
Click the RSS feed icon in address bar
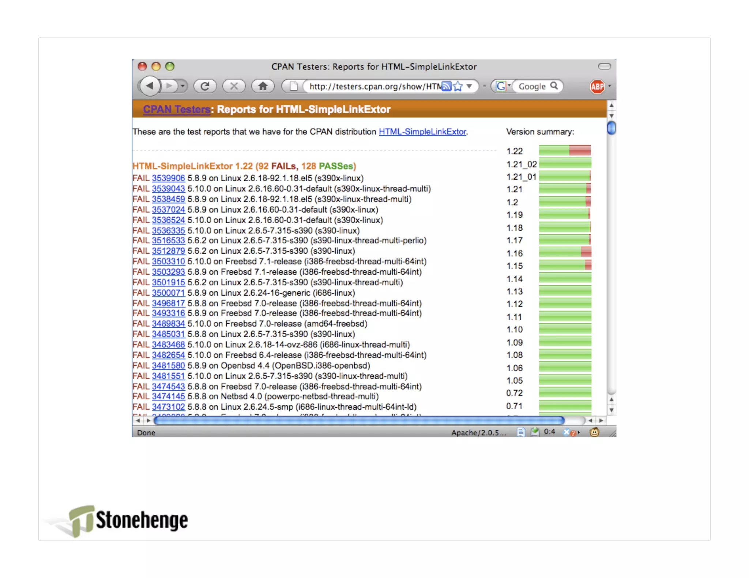446,86
